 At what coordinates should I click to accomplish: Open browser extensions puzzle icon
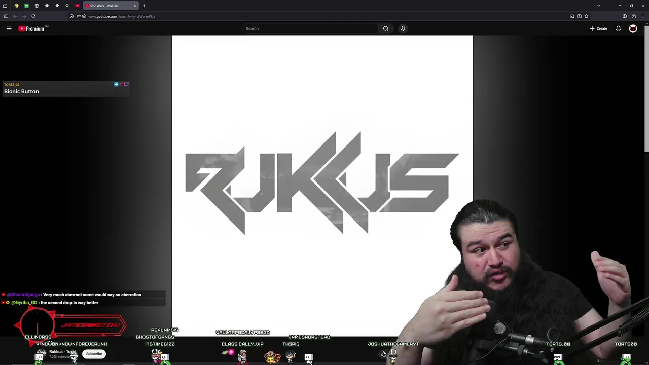pos(634,16)
